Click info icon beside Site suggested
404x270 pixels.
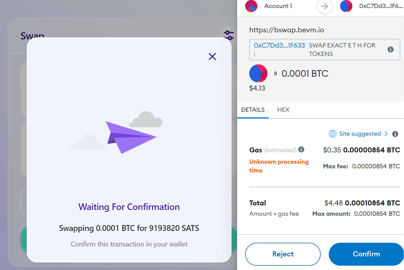point(395,134)
